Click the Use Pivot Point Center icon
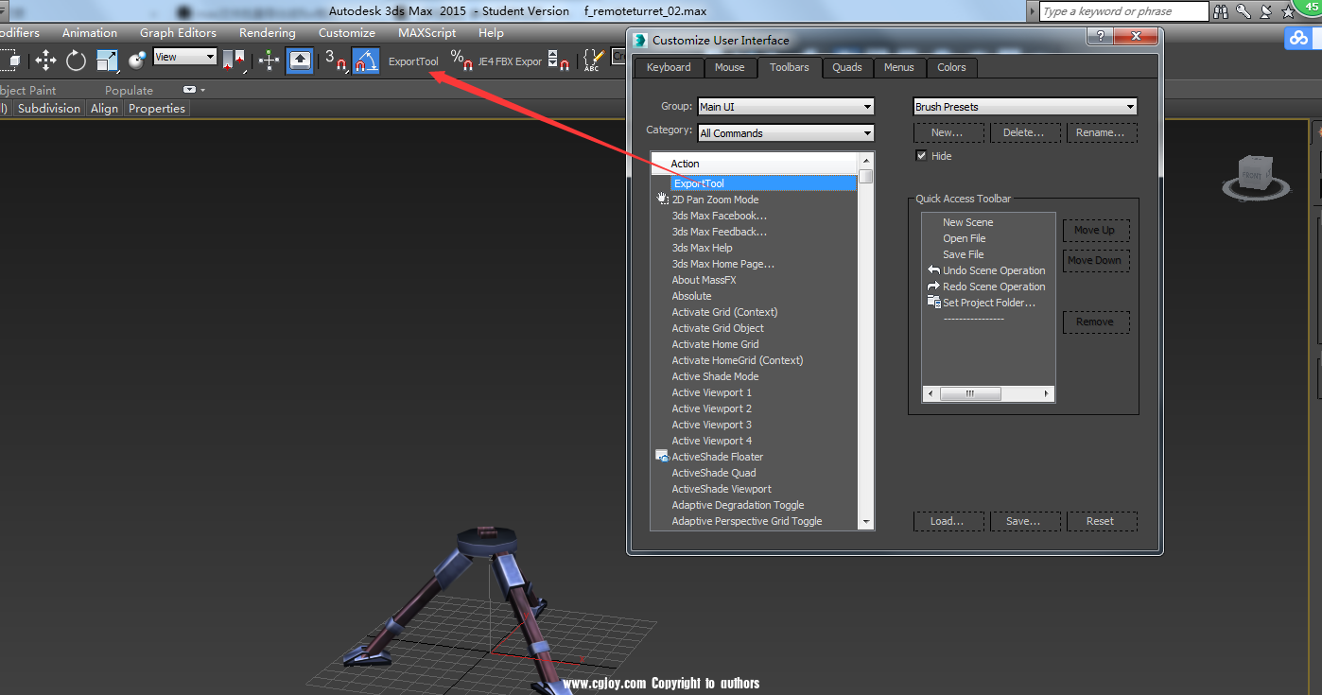The width and height of the screenshot is (1322, 695). click(x=234, y=61)
